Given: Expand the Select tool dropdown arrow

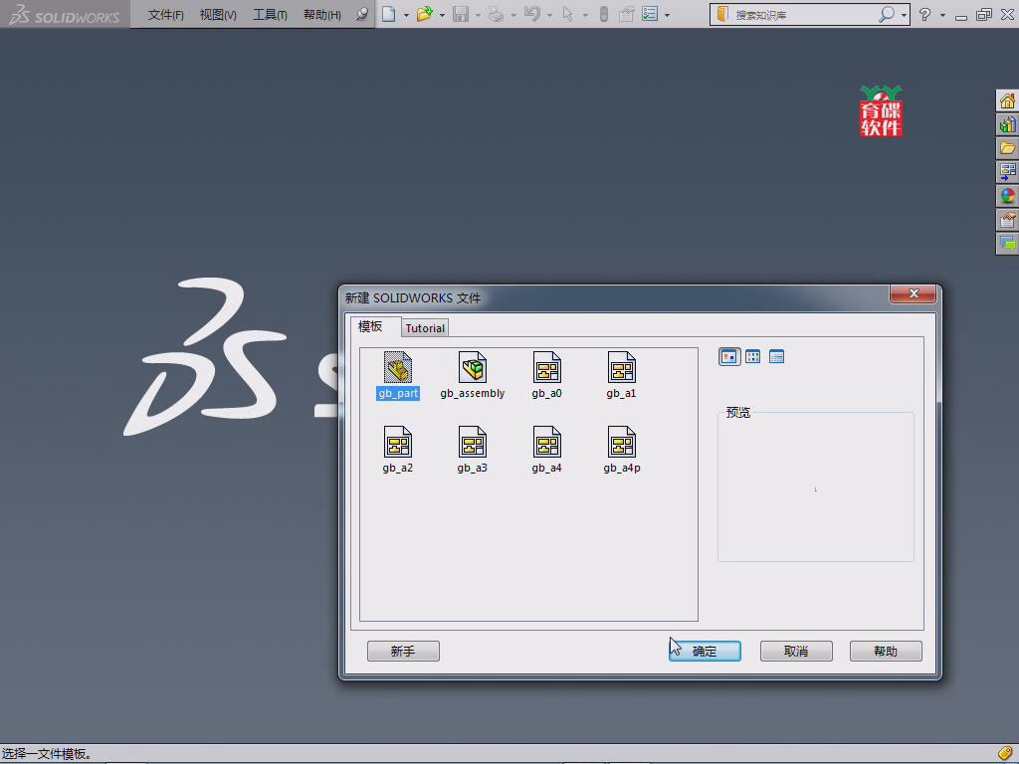Looking at the screenshot, I should tap(585, 15).
